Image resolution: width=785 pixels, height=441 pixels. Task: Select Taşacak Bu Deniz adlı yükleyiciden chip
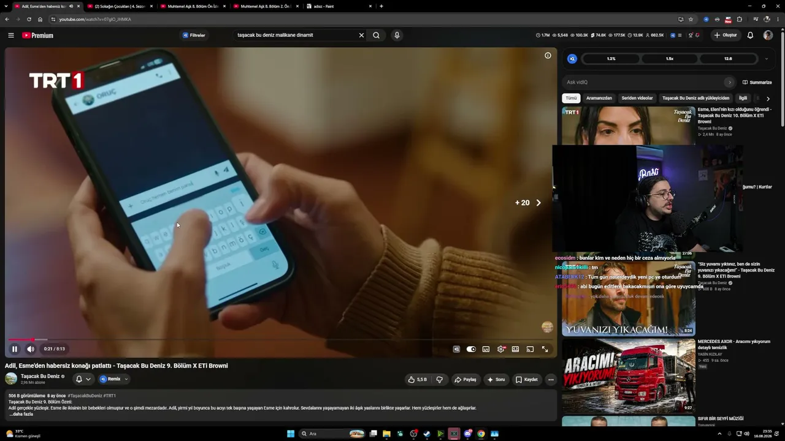695,98
